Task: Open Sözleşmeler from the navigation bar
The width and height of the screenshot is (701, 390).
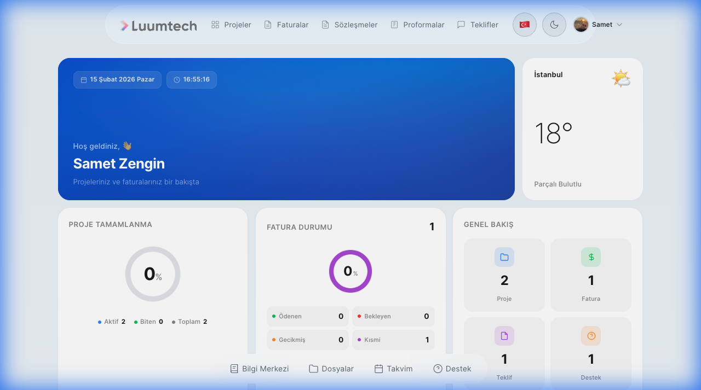Action: (349, 25)
